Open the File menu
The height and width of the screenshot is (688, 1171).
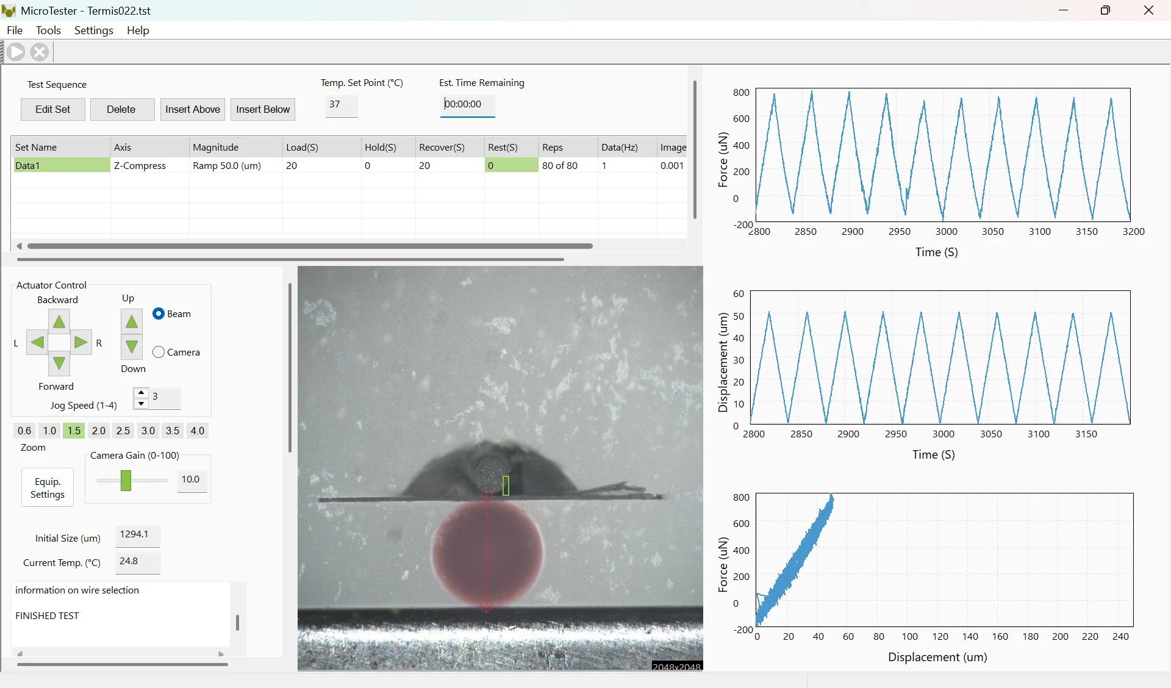click(15, 30)
